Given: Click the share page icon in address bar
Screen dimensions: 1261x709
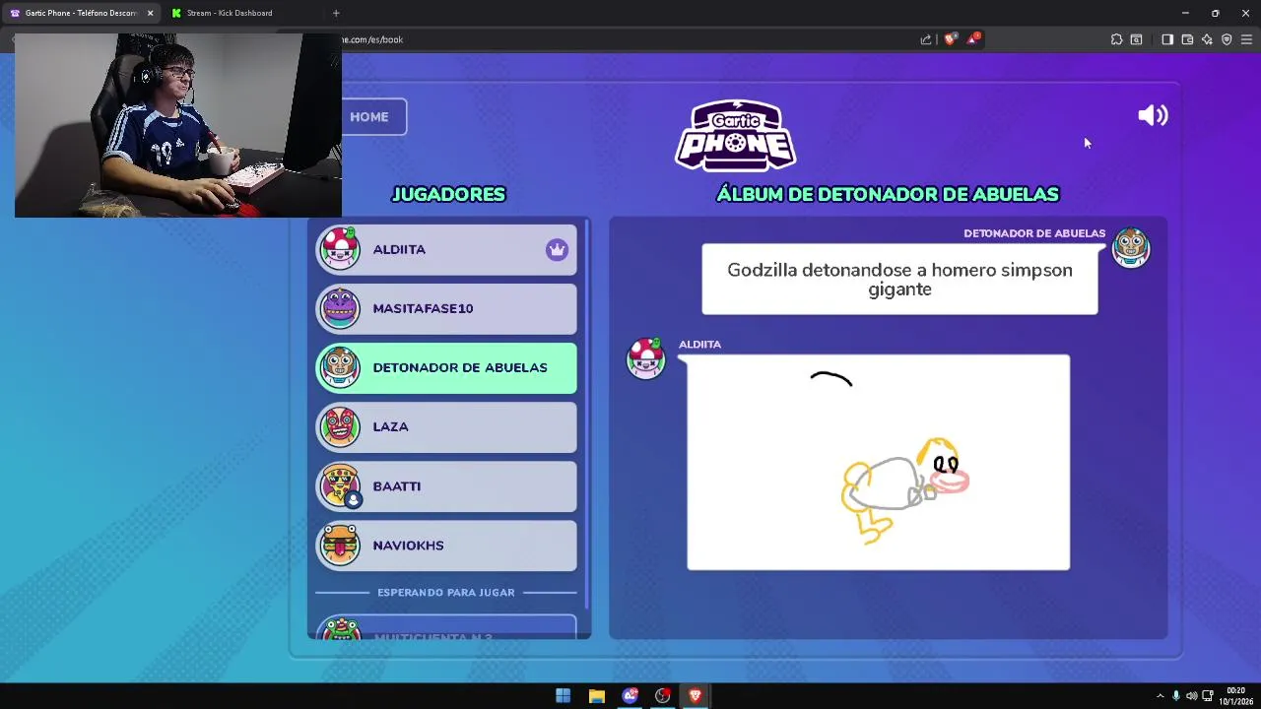Looking at the screenshot, I should click(926, 39).
